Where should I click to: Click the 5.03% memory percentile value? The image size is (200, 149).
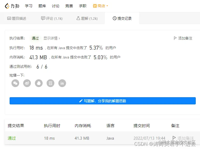point(100,57)
